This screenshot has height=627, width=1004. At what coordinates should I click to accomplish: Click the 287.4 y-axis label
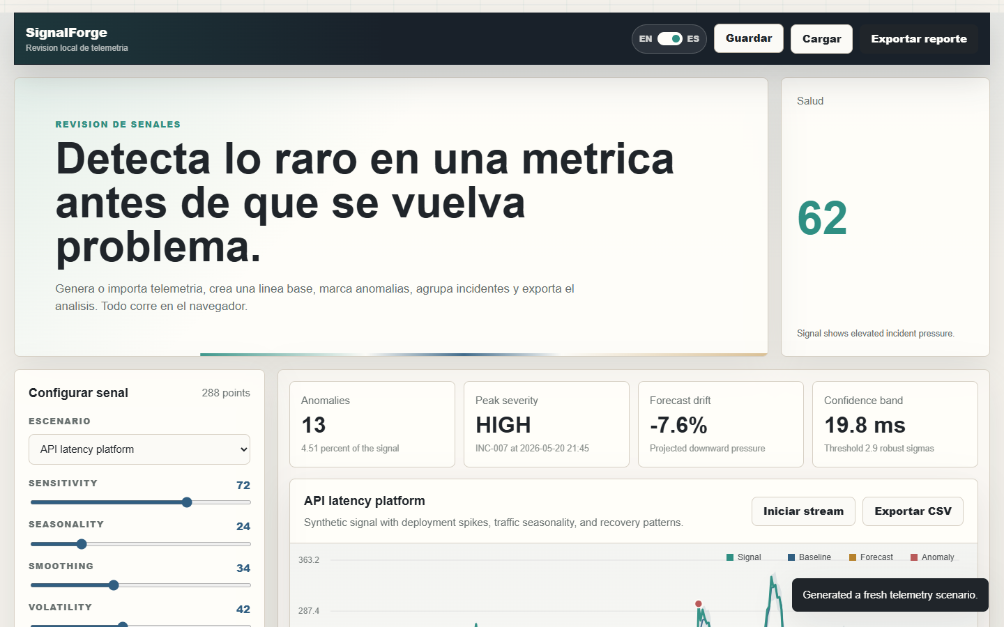coord(309,611)
